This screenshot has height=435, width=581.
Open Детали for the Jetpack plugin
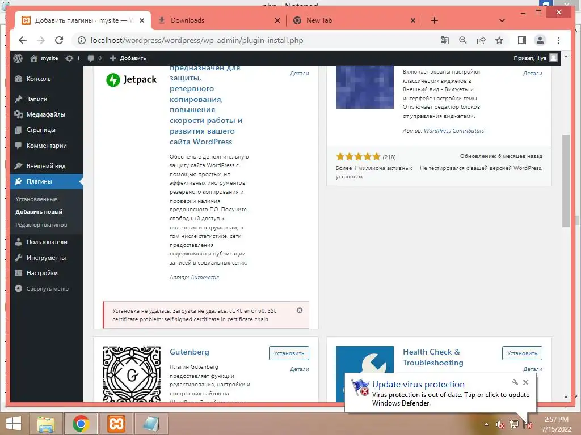tap(300, 73)
